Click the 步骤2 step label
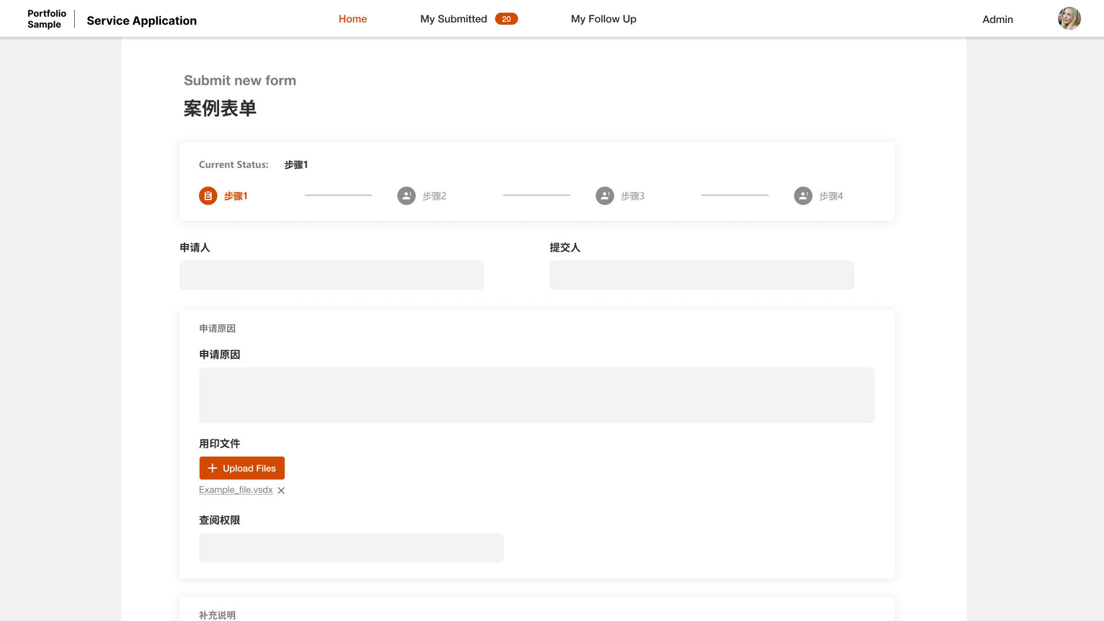The image size is (1104, 621). (434, 196)
